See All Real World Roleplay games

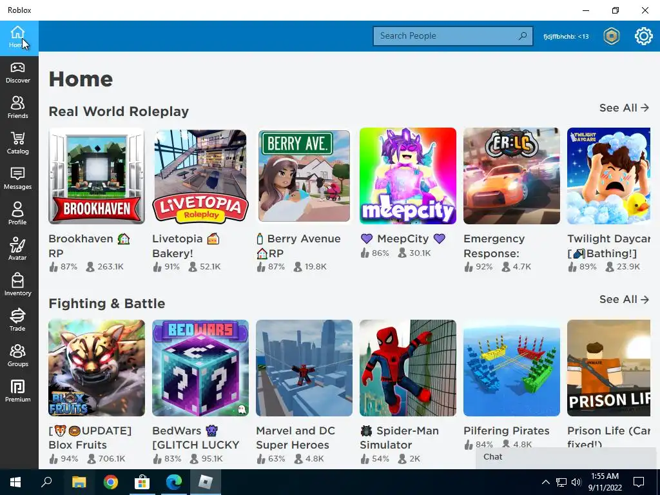624,108
